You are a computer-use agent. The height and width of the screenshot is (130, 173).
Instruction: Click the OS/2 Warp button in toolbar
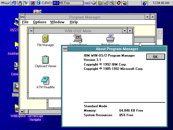coord(5,3)
